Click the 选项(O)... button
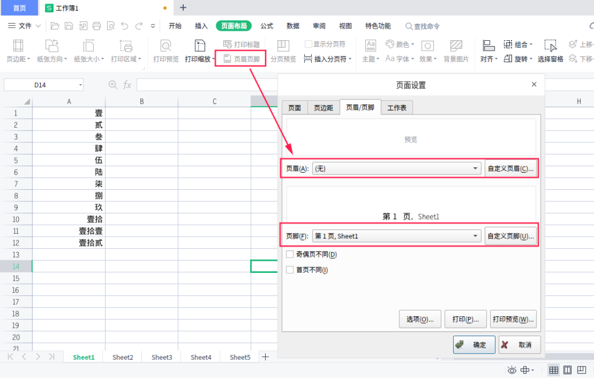Viewport: 594px width, 378px height. point(420,319)
